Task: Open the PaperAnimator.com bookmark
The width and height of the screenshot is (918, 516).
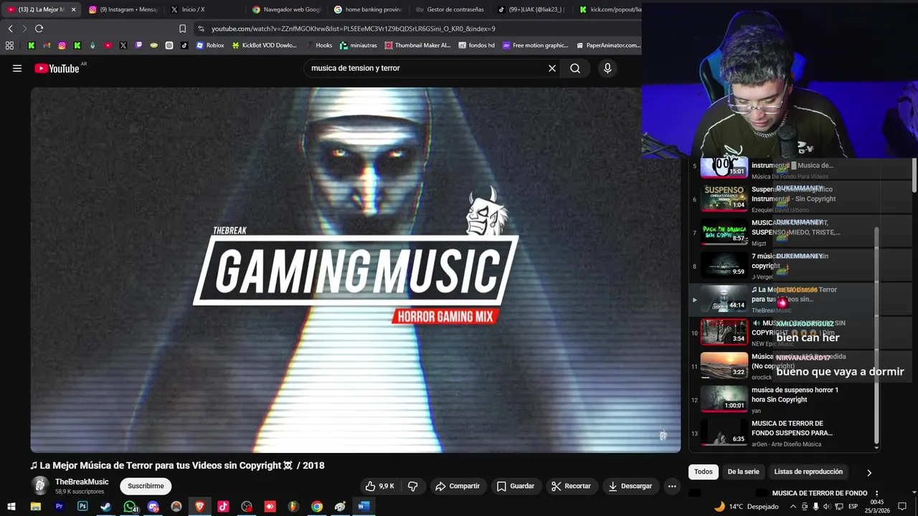Action: (x=609, y=45)
